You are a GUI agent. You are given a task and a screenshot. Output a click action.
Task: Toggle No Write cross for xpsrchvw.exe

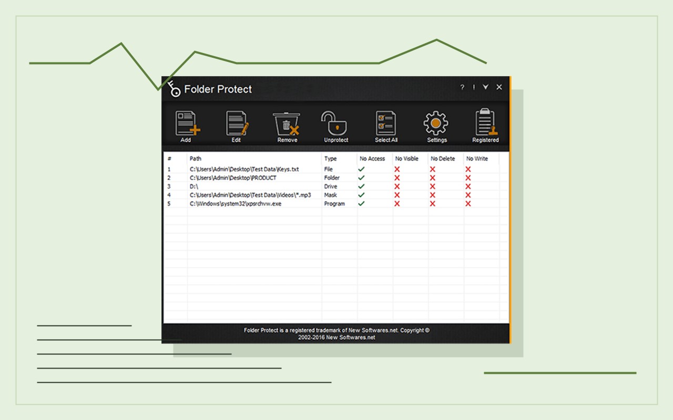pyautogui.click(x=468, y=204)
